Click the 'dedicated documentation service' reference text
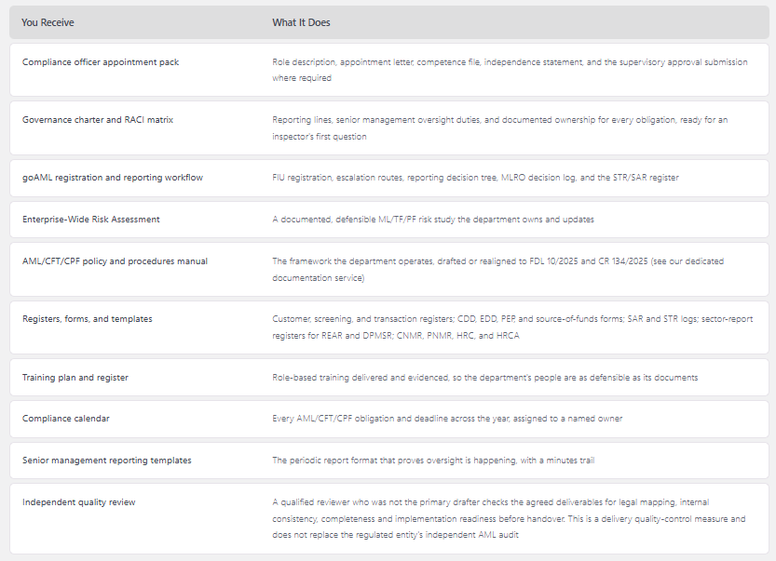 pos(497,270)
